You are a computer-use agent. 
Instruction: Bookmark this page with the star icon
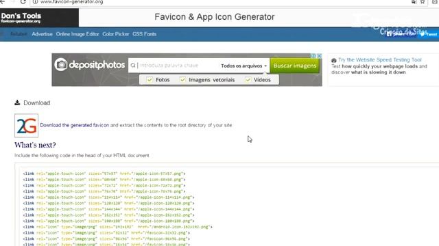coord(423,2)
